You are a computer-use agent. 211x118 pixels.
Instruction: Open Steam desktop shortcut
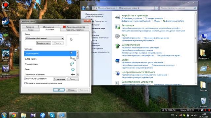coord(6,22)
